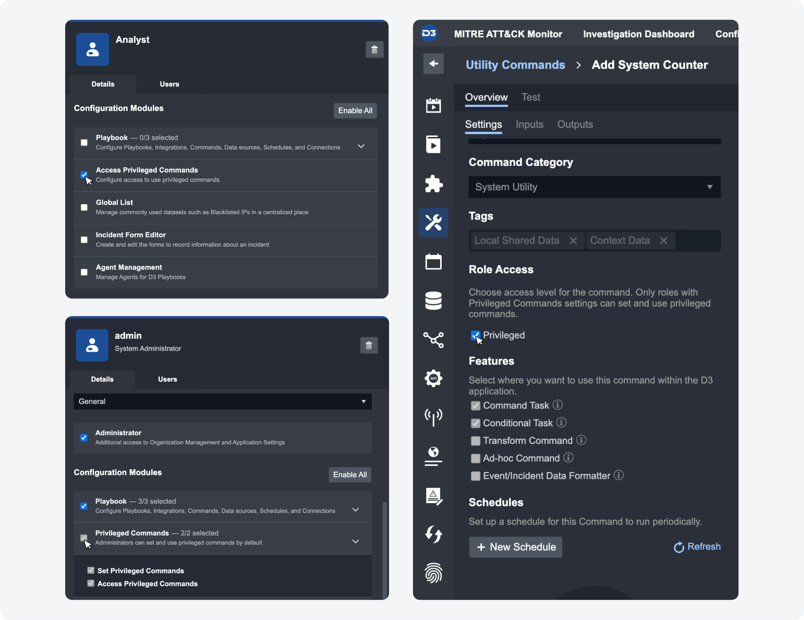Viewport: 804px width, 620px height.
Task: Remove the Context Data tag
Action: pyautogui.click(x=664, y=241)
